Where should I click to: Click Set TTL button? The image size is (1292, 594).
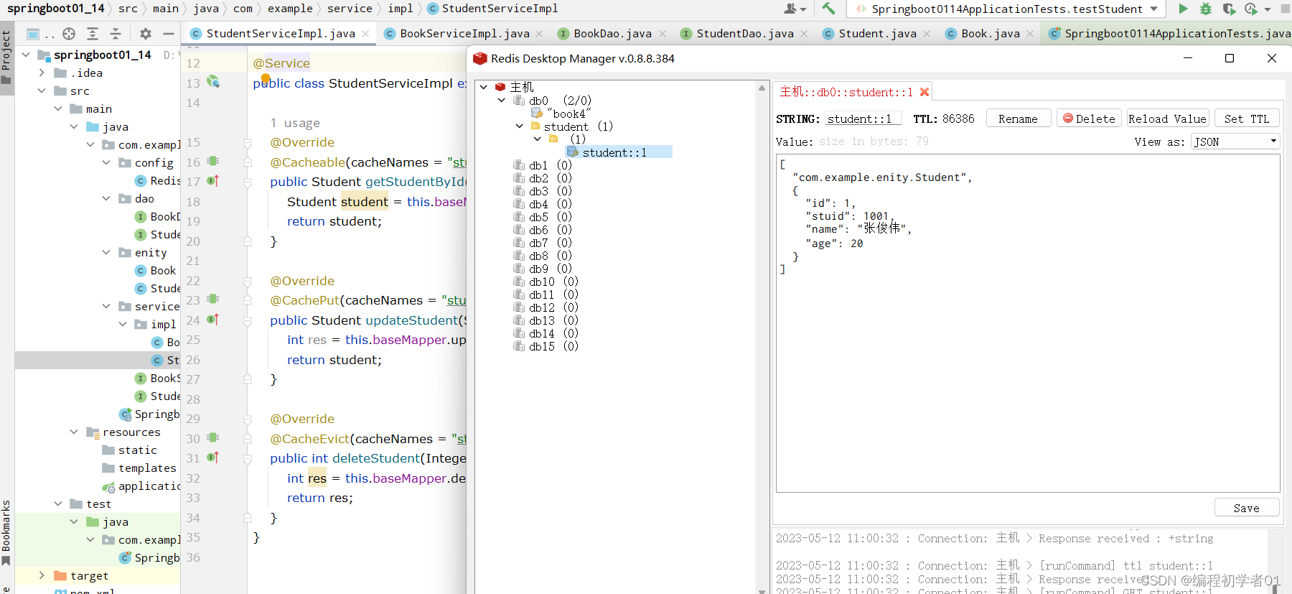[1247, 119]
